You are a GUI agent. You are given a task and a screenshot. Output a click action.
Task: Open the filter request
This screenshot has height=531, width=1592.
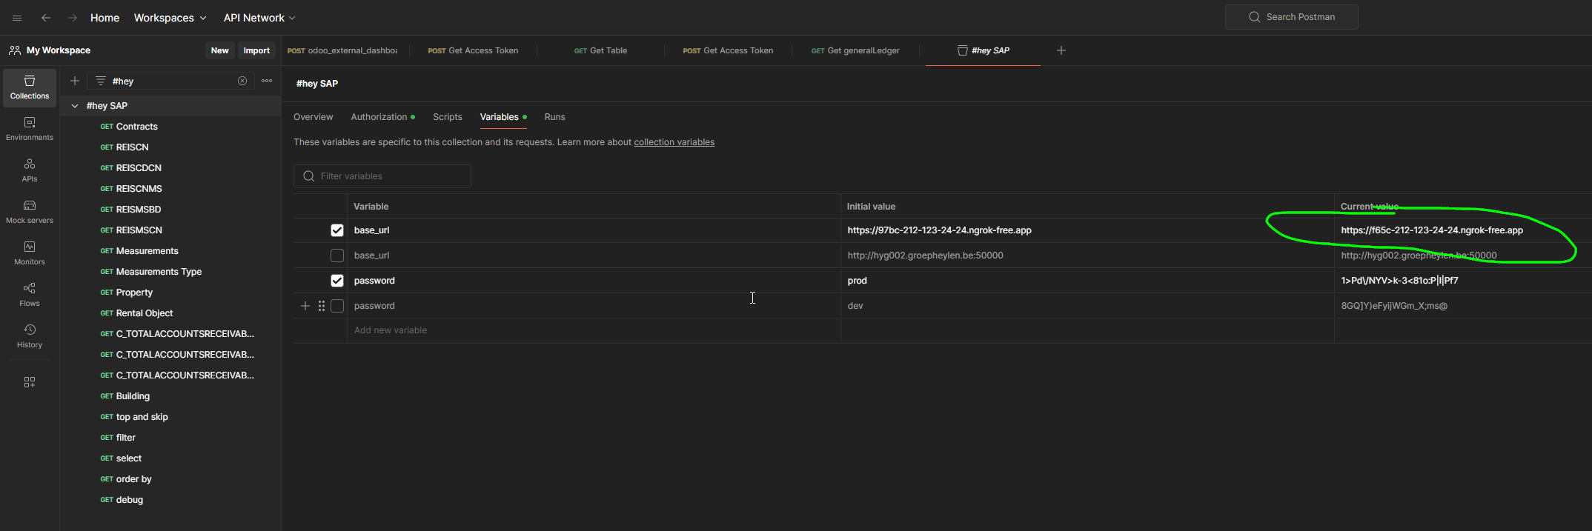pos(125,438)
